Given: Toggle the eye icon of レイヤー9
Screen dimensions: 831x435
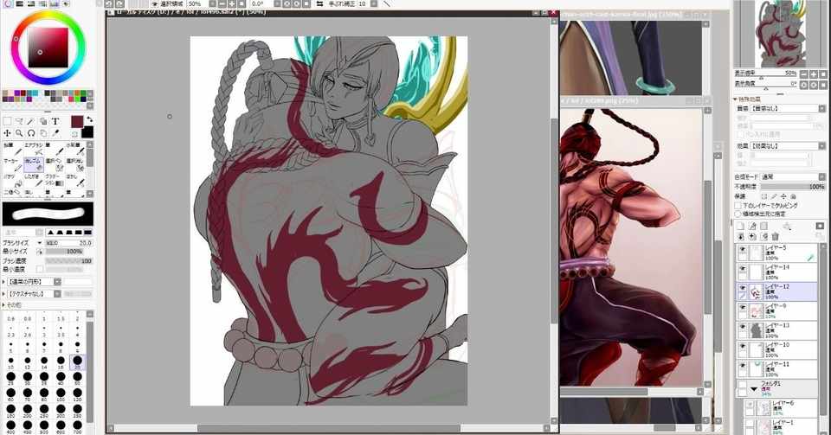Looking at the screenshot, I should pyautogui.click(x=743, y=308).
